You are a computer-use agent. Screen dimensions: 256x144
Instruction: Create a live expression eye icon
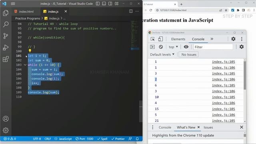[x=186, y=47]
